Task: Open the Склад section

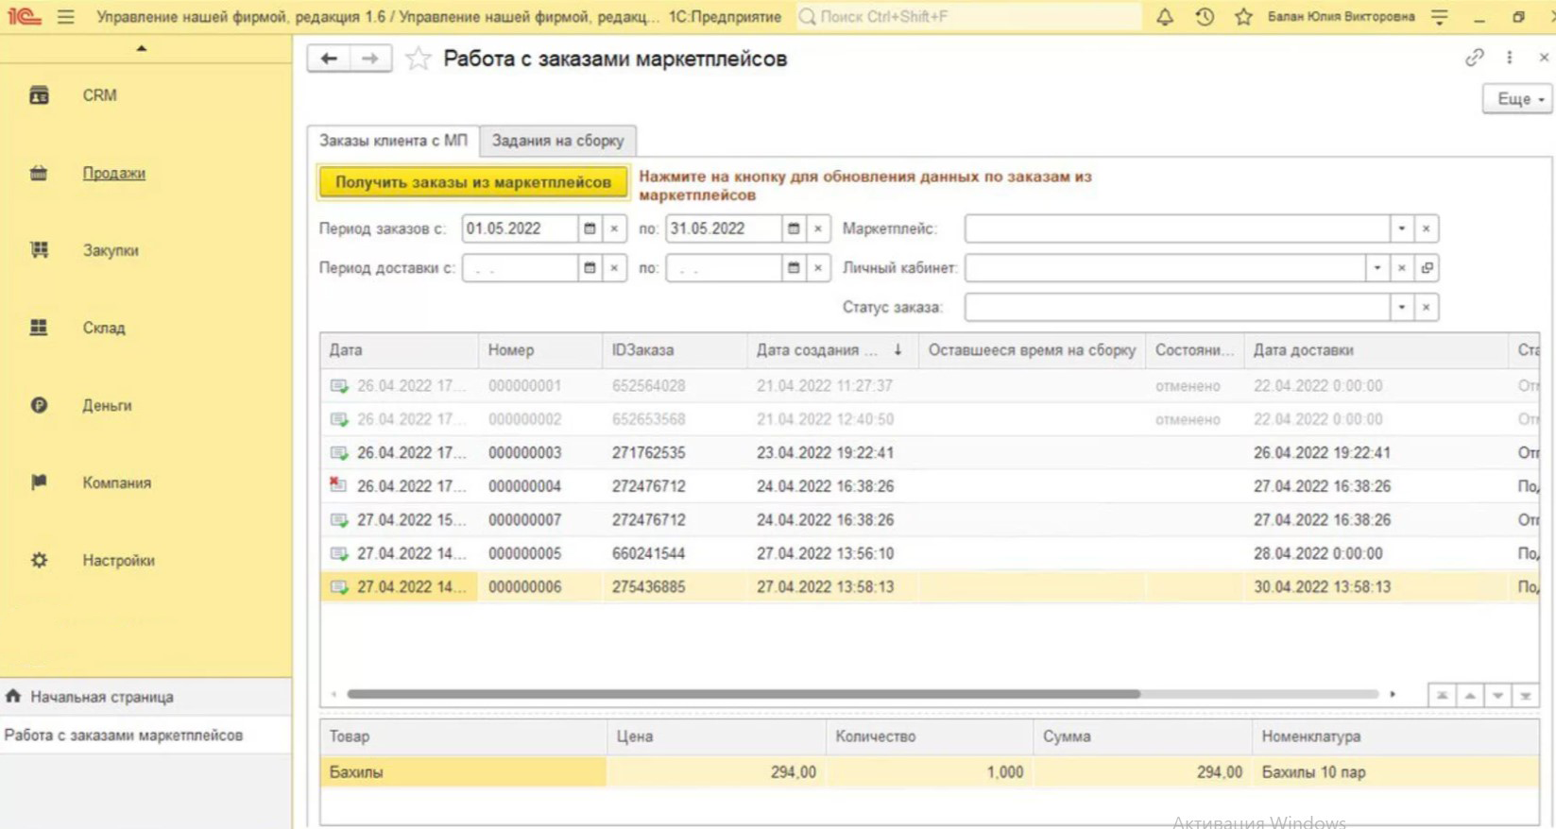Action: pos(104,329)
